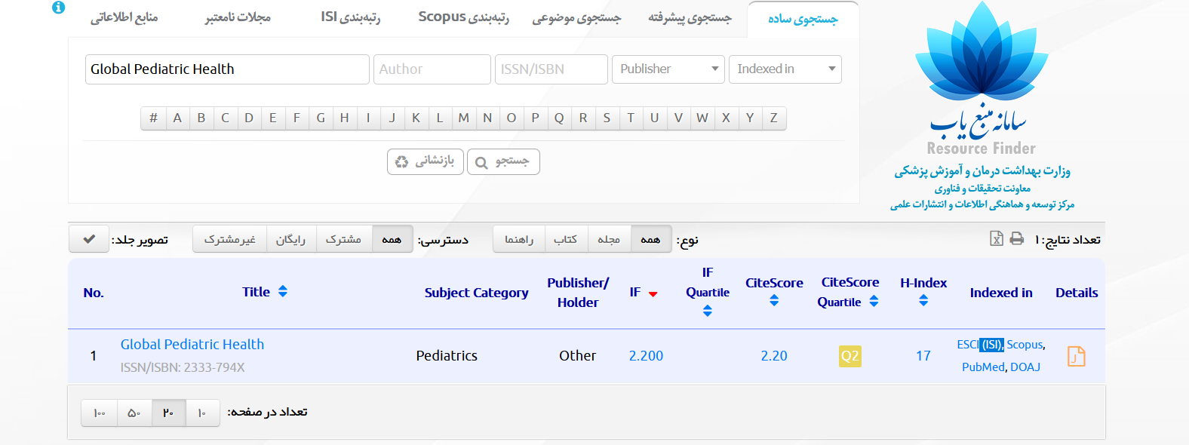This screenshot has height=445, width=1189.
Task: Browse titles starting with A
Action: pyautogui.click(x=177, y=118)
